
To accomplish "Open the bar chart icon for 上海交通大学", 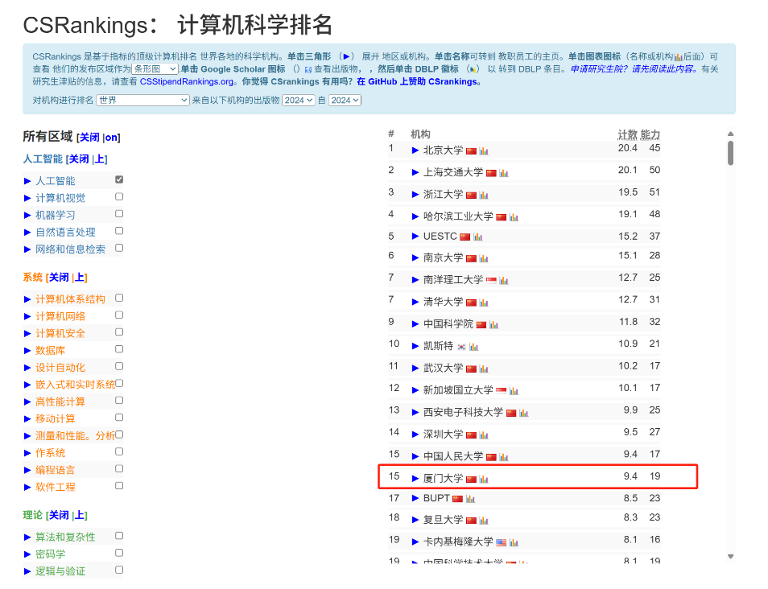I will [504, 173].
